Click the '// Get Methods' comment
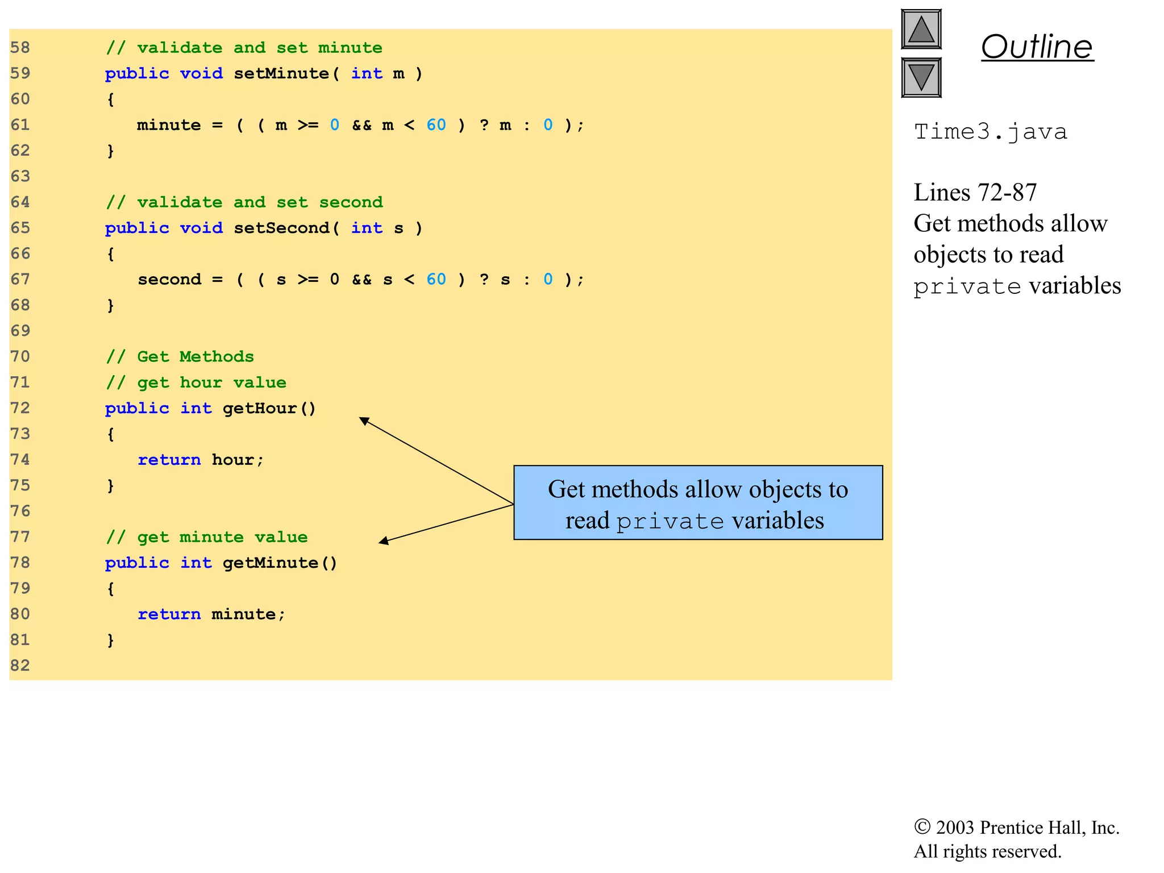 click(180, 357)
